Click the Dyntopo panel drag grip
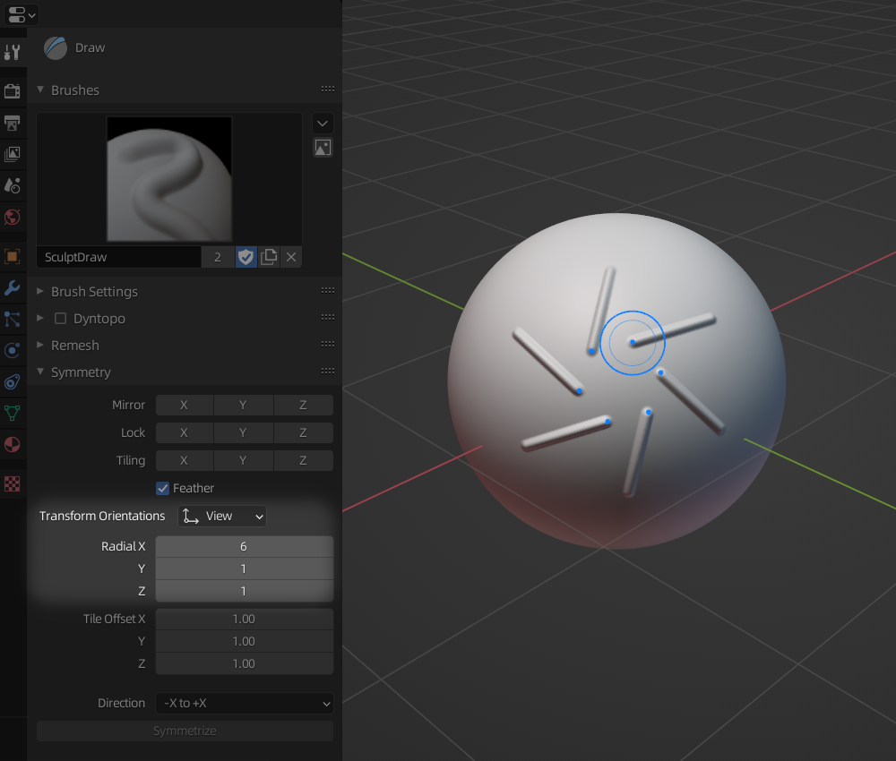 [328, 318]
